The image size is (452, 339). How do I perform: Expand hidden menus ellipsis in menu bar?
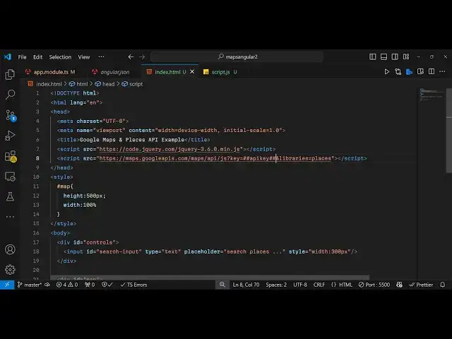click(x=101, y=56)
